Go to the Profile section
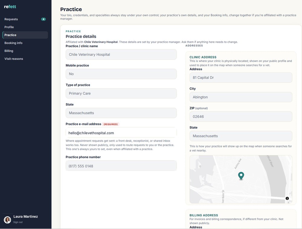The height and width of the screenshot is (229, 302). 25,27
